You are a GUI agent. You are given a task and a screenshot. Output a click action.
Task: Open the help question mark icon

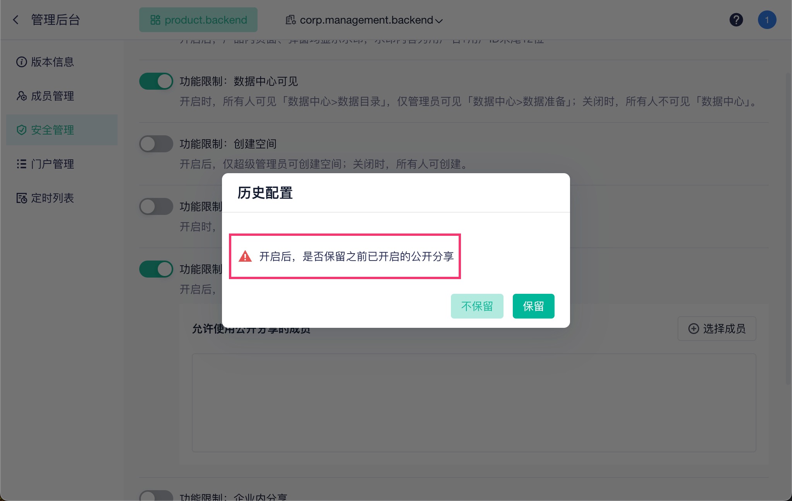tap(736, 20)
